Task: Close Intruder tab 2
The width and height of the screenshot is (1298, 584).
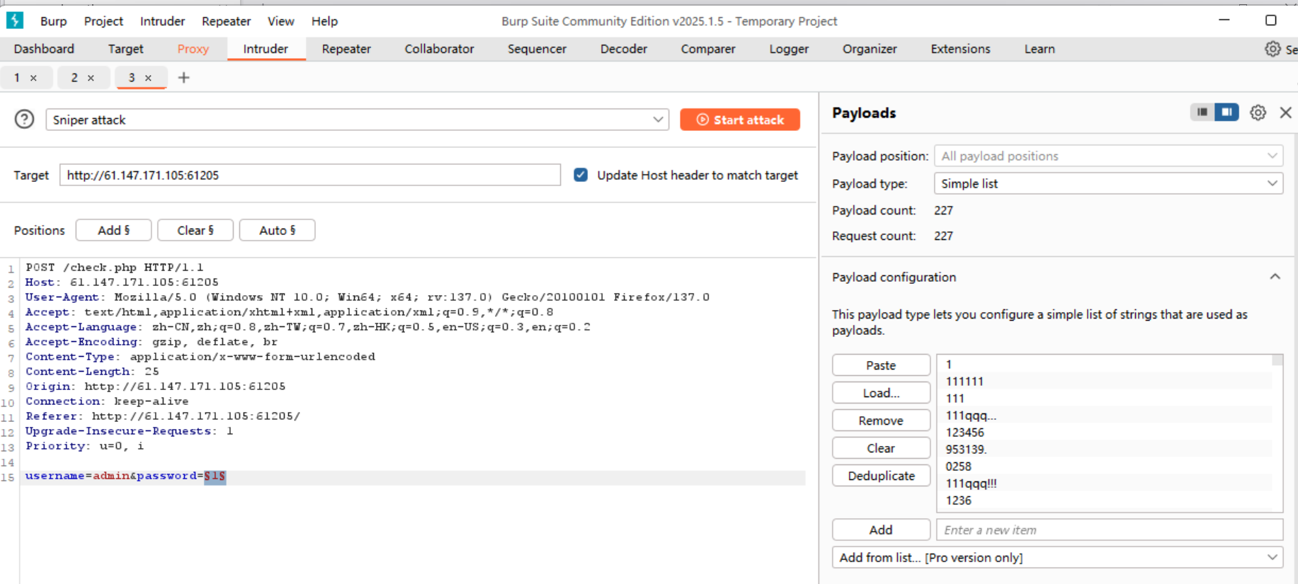Action: coord(91,78)
